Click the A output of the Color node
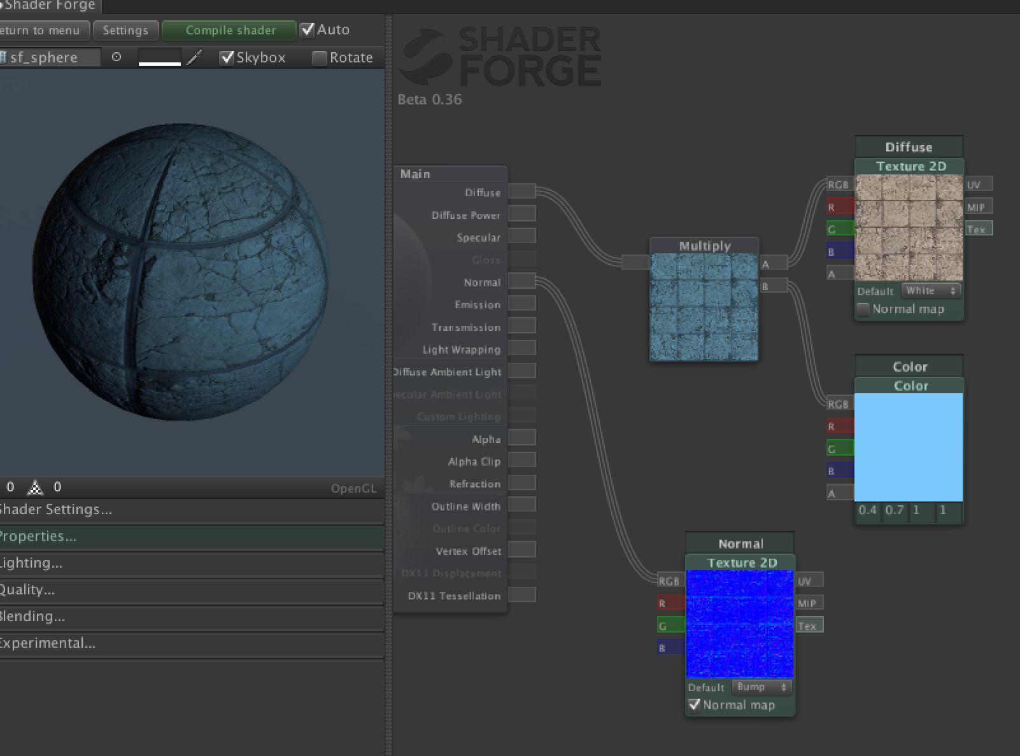1020x756 pixels. coord(840,493)
